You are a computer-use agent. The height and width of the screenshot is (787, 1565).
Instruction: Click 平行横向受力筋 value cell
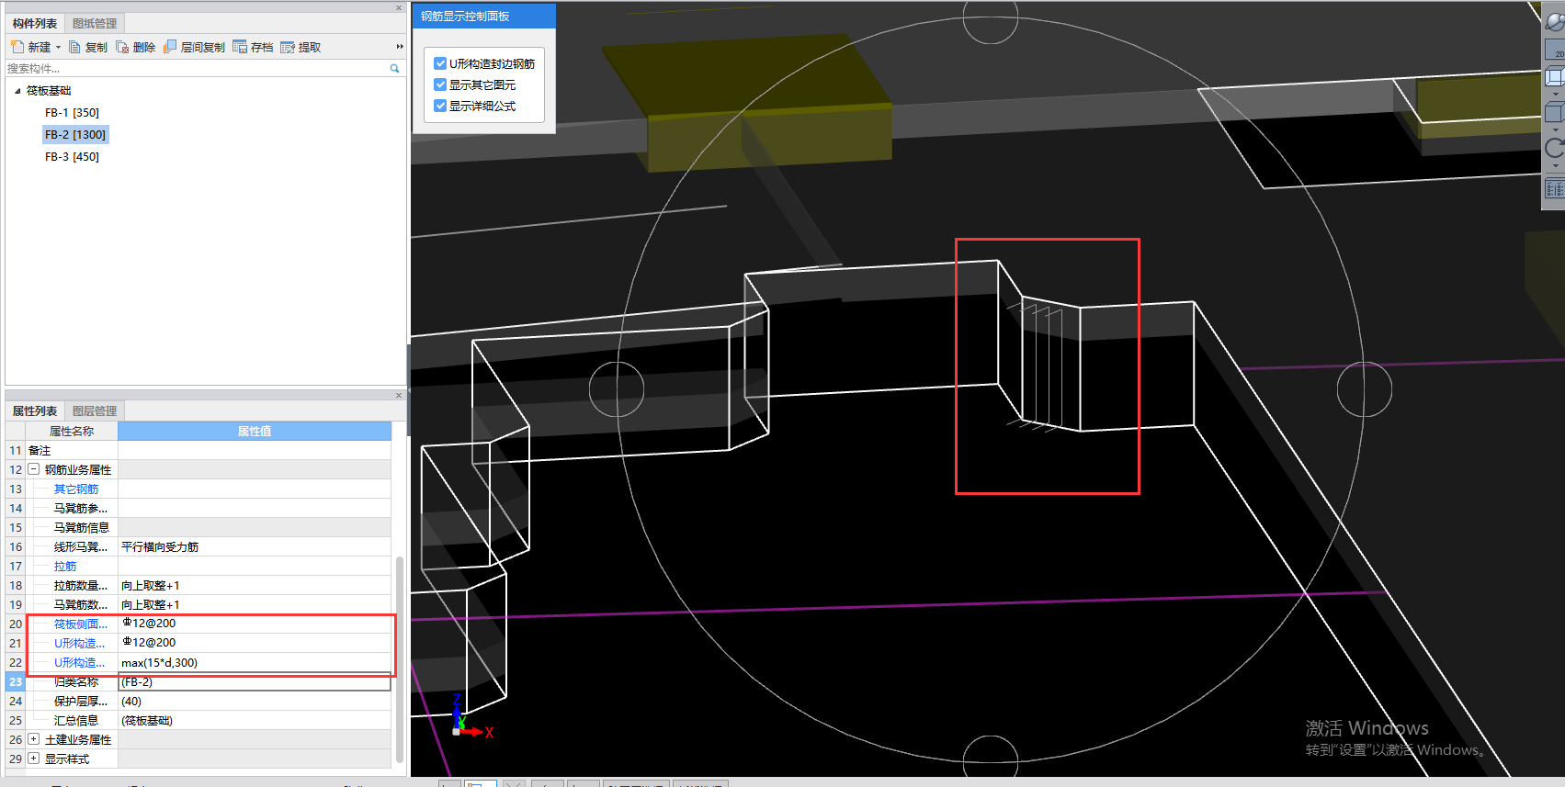[255, 547]
